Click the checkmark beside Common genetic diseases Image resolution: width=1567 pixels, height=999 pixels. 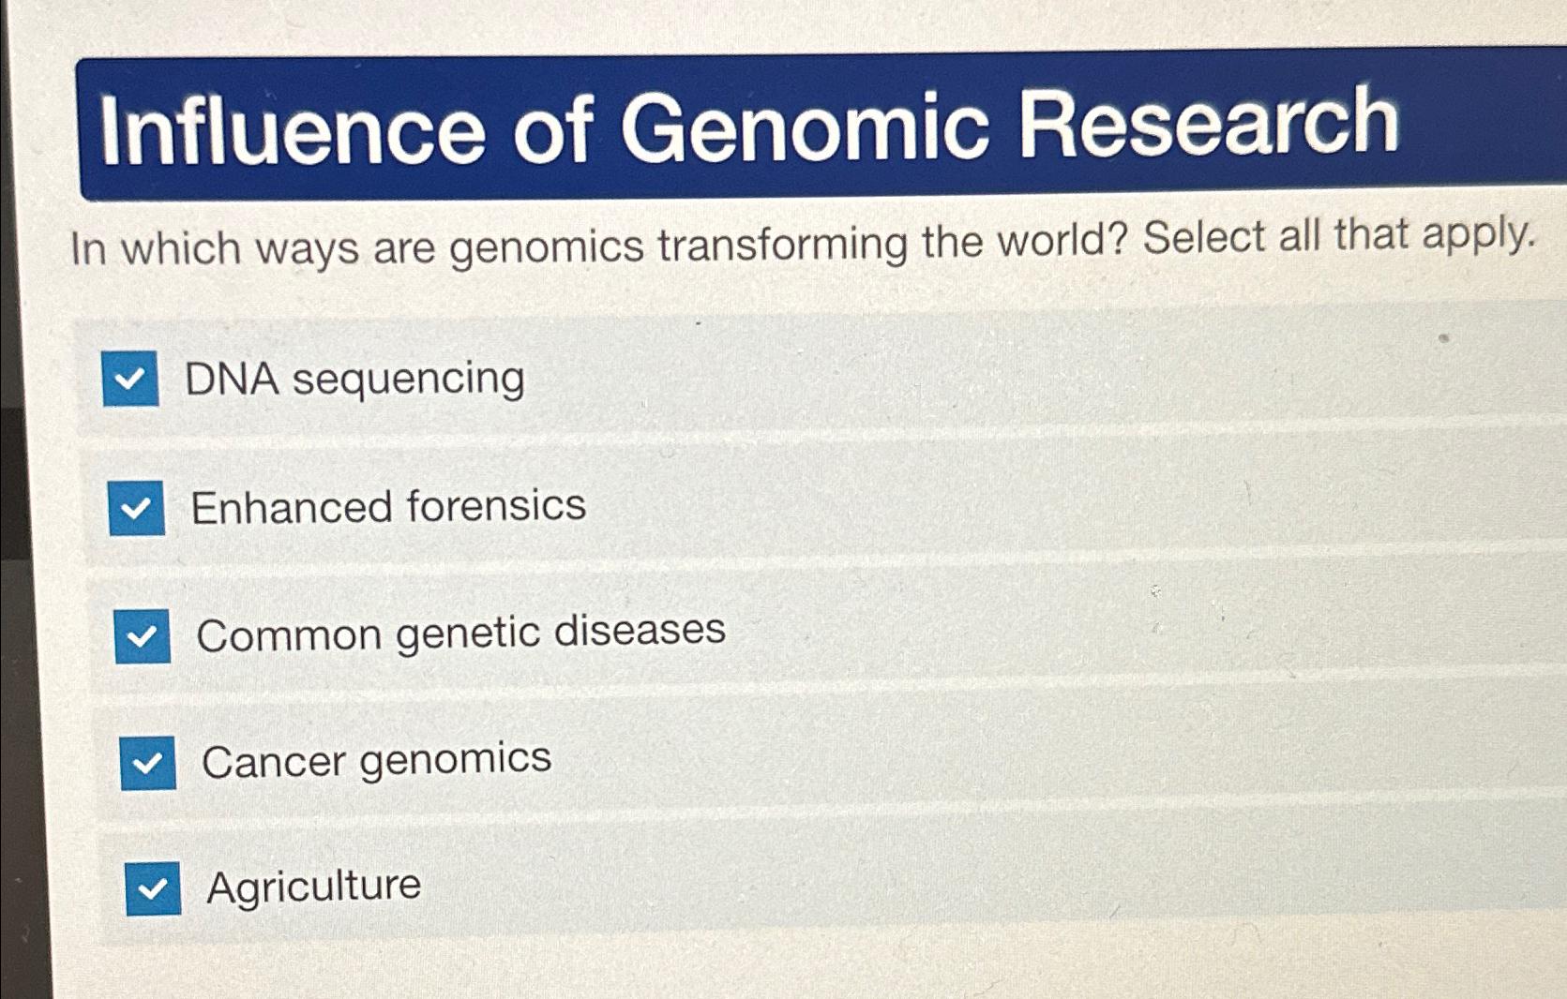click(x=143, y=634)
